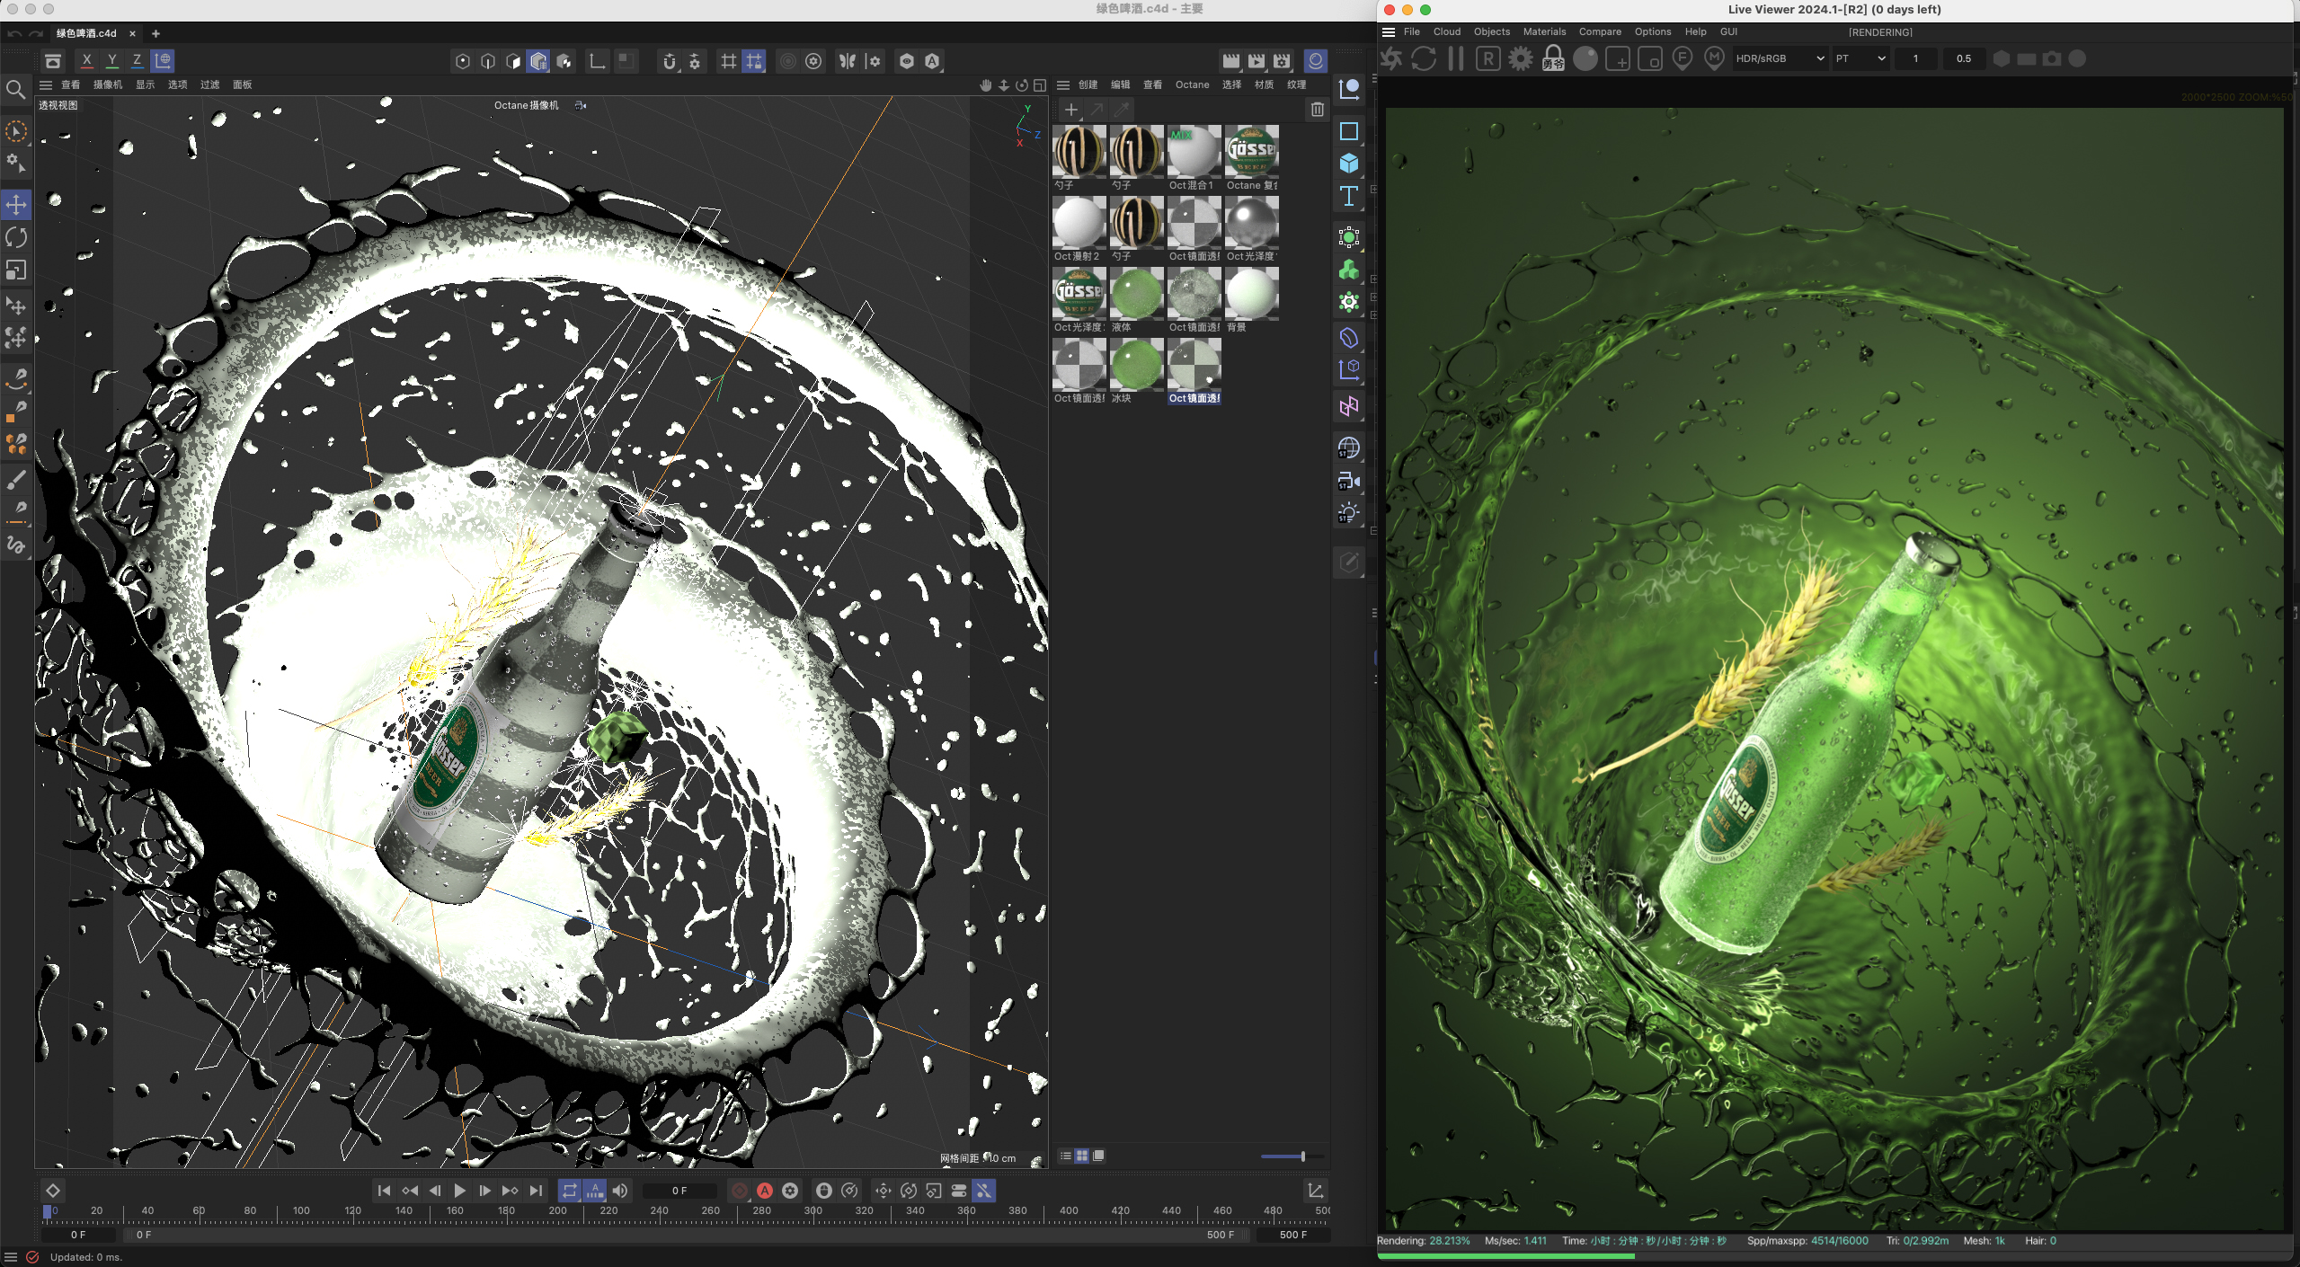Toggle the snap enable grid icon

[x=729, y=61]
